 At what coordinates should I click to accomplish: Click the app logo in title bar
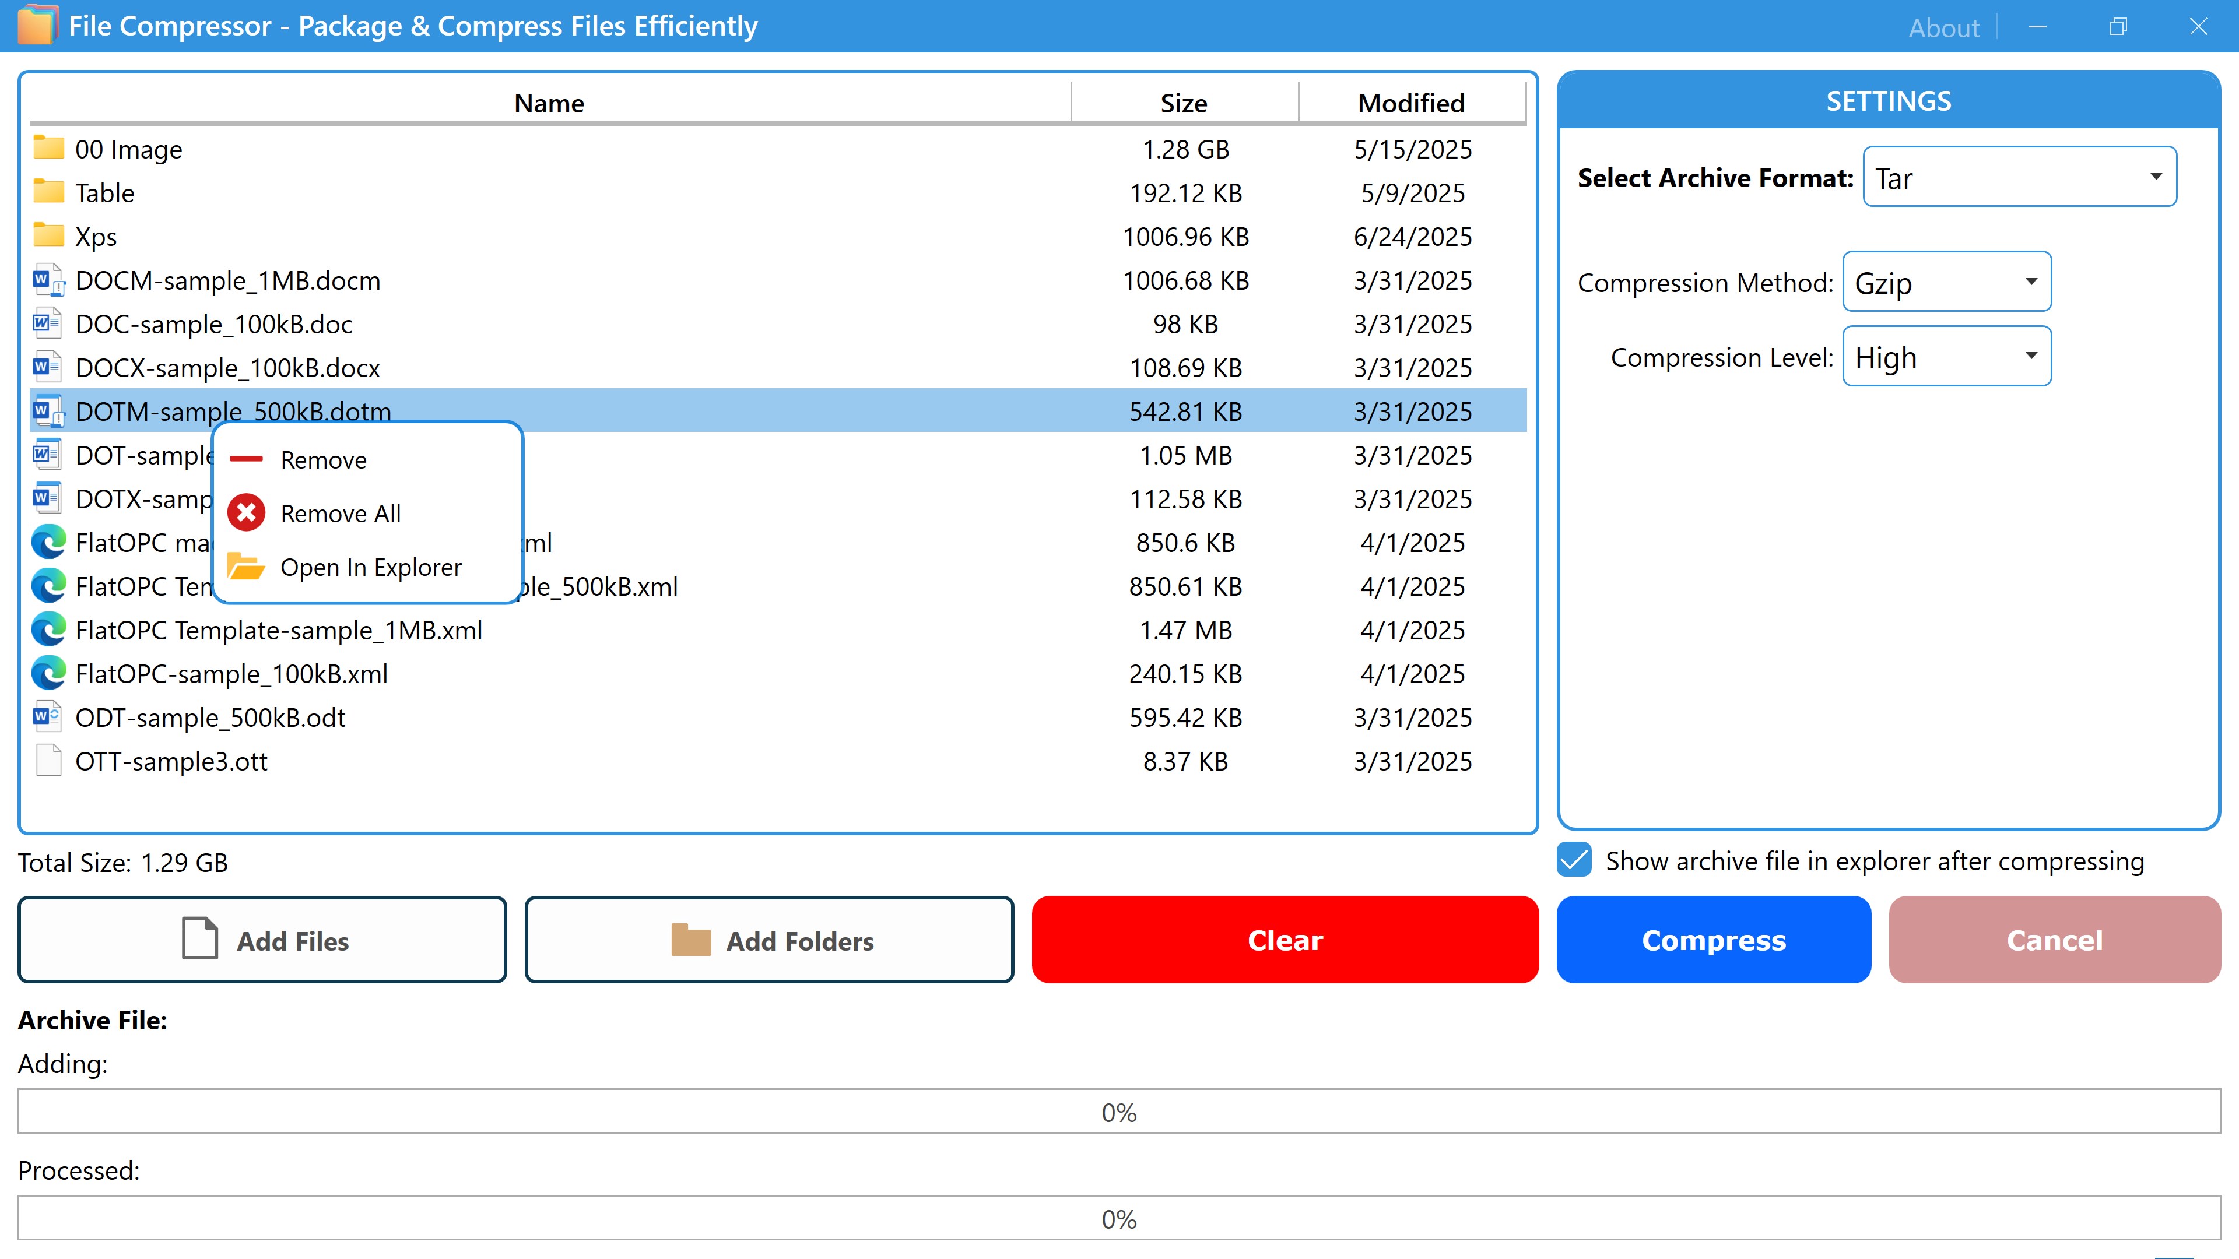[37, 25]
